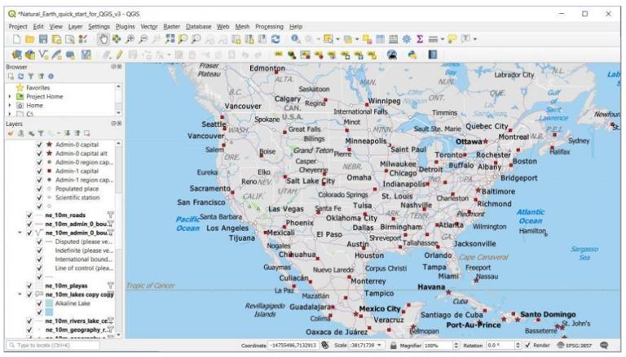
Task: Open the Scale dropdown in status bar
Action: coord(379,346)
